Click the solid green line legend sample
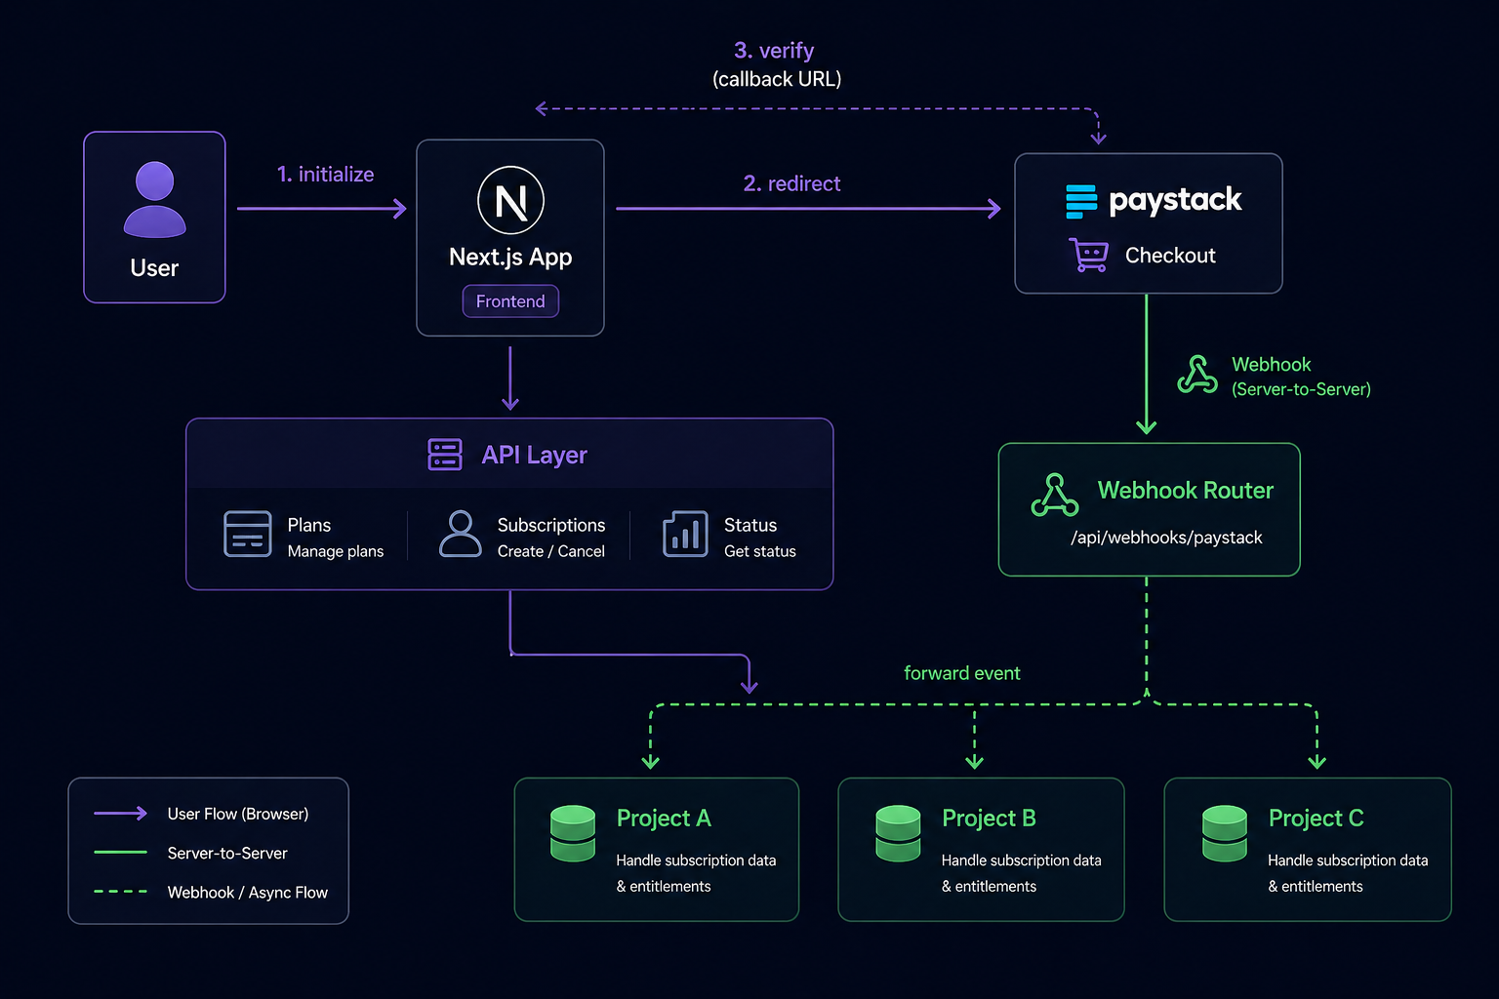1499x999 pixels. tap(120, 853)
